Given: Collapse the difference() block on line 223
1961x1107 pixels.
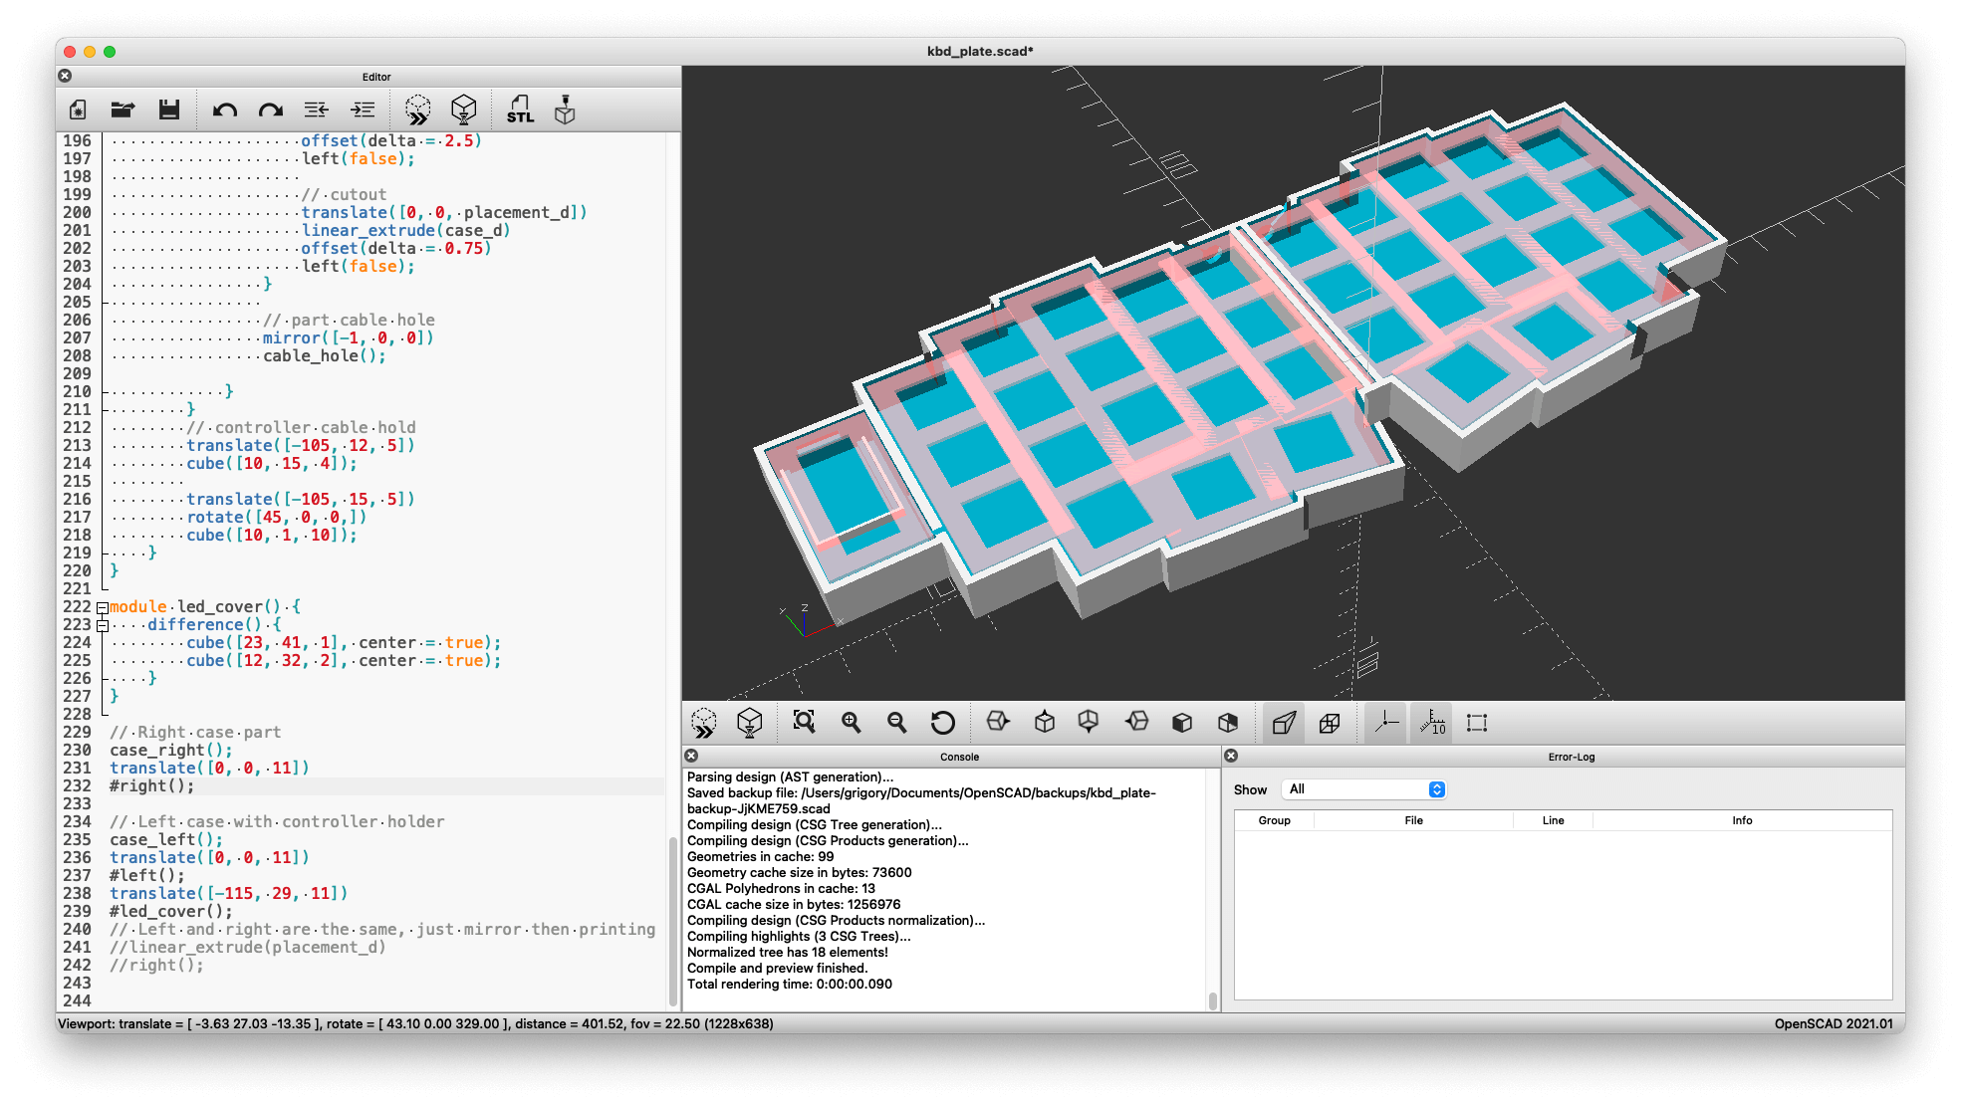Looking at the screenshot, I should pyautogui.click(x=102, y=625).
